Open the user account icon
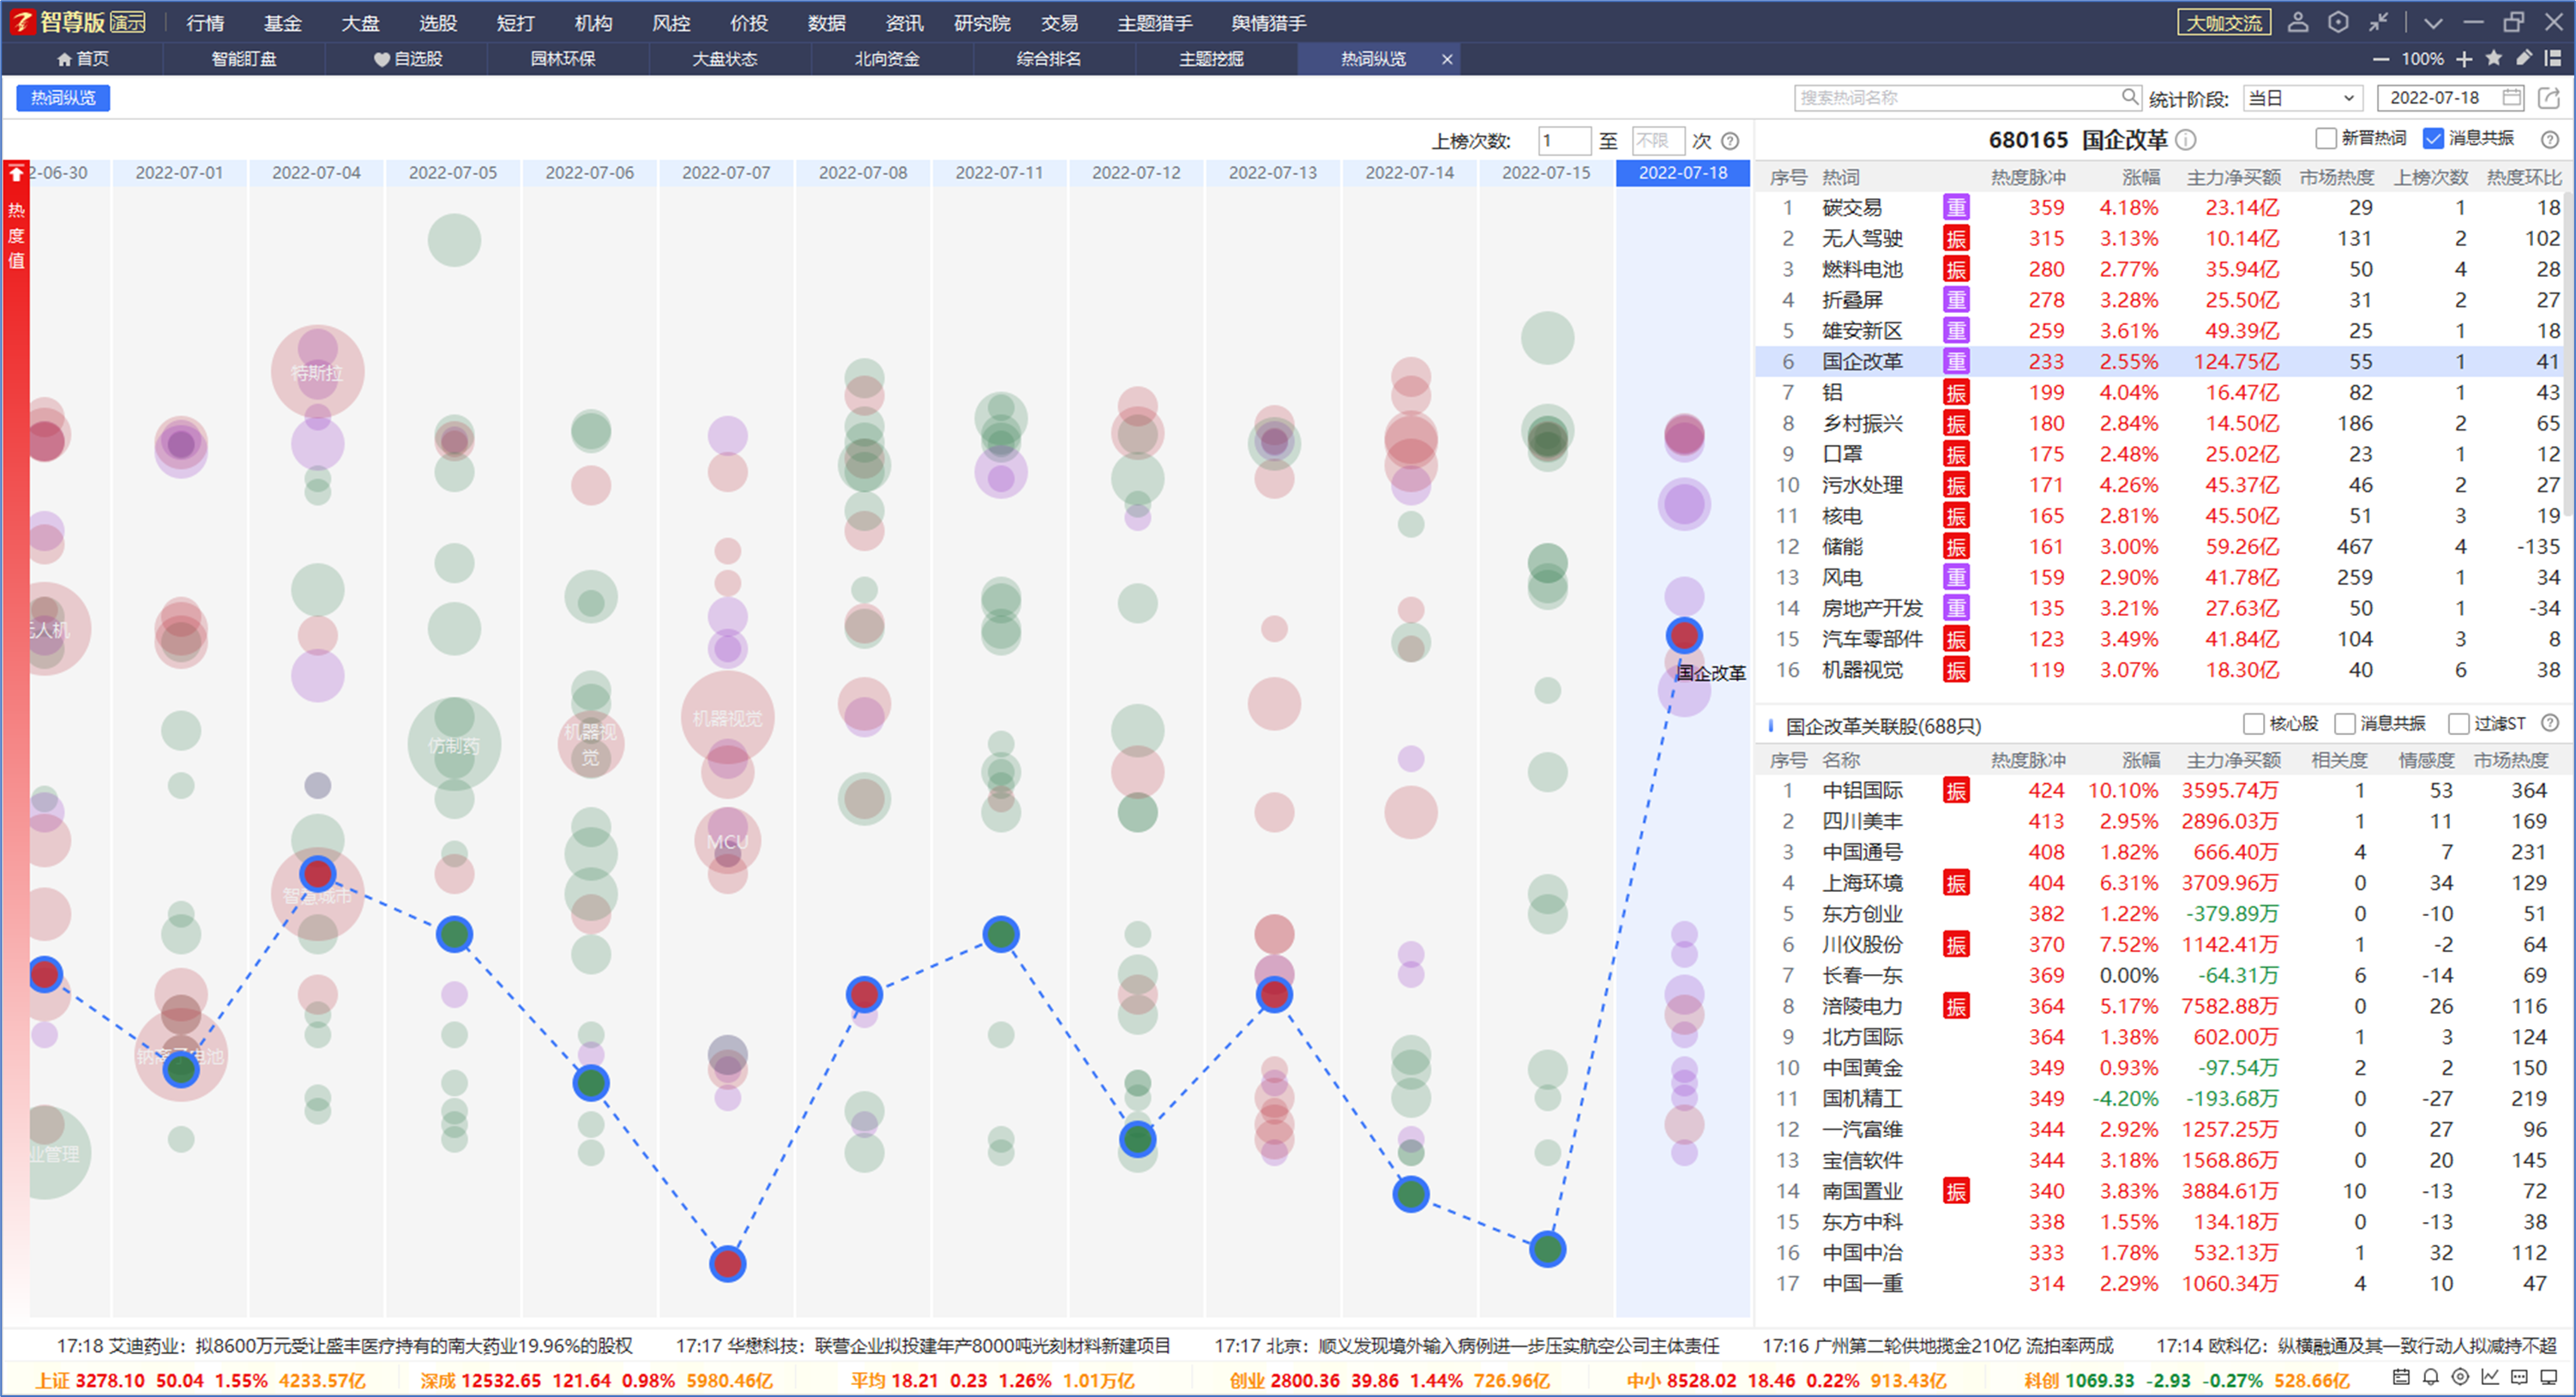The height and width of the screenshot is (1397, 2576). point(2297,22)
